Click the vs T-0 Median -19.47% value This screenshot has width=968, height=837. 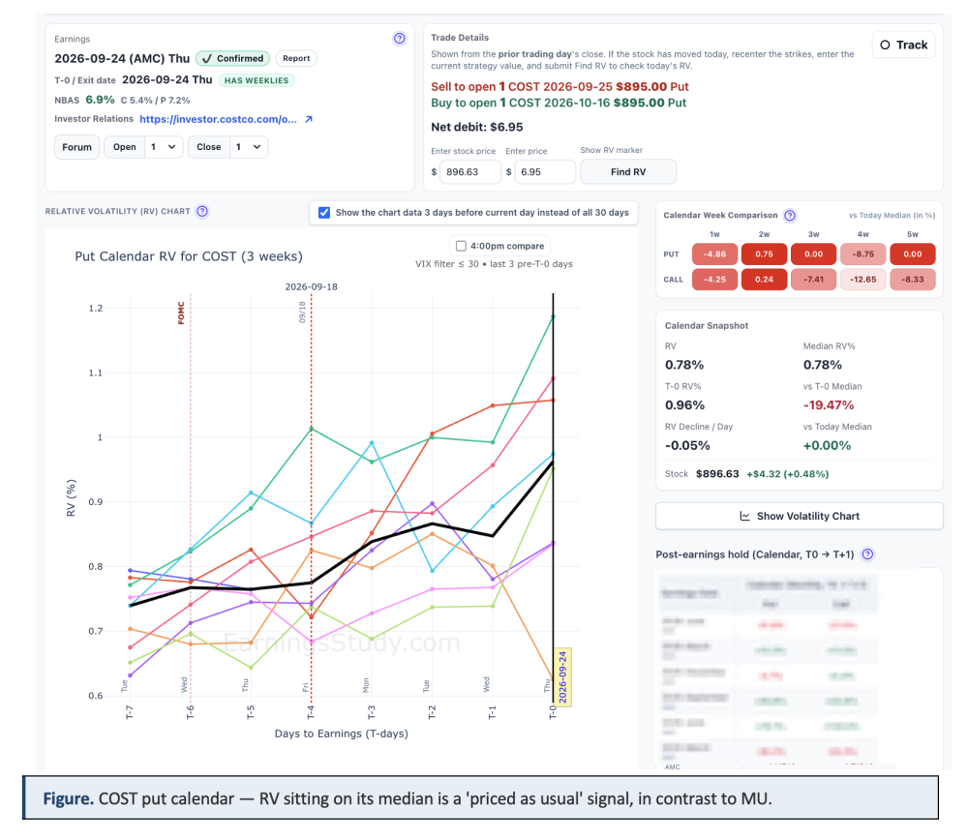(829, 405)
